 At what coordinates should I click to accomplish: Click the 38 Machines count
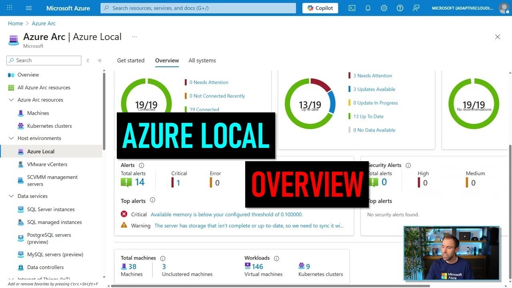pyautogui.click(x=132, y=267)
